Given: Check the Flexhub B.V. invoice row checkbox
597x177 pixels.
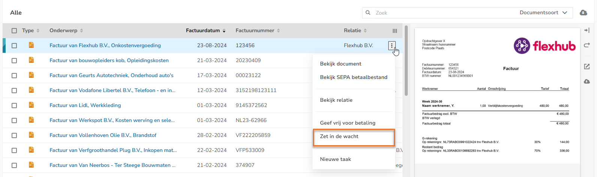Looking at the screenshot, I should pos(14,46).
